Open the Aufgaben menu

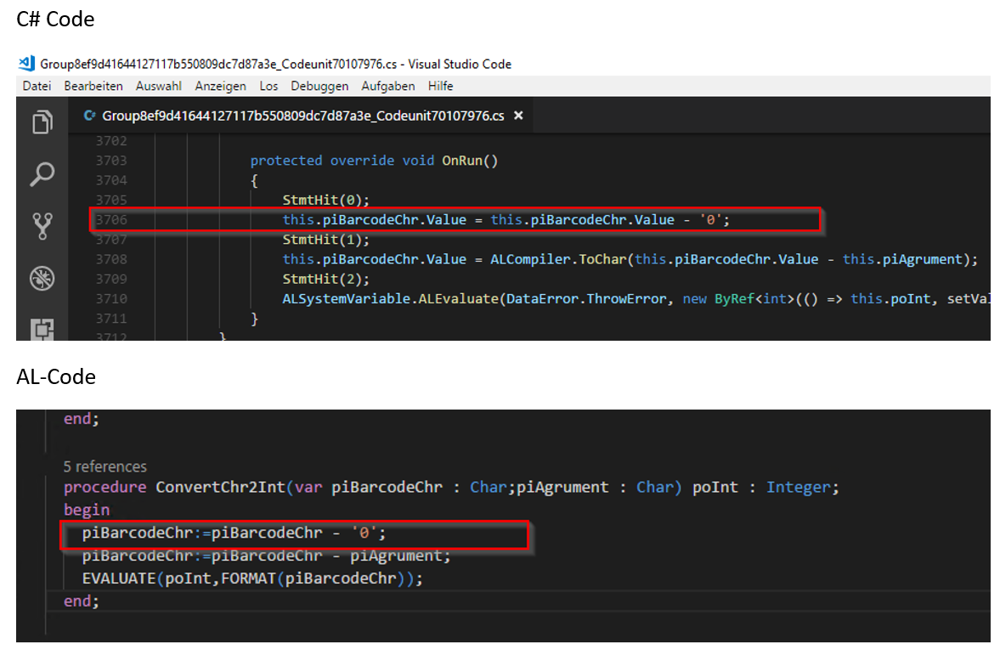[388, 86]
